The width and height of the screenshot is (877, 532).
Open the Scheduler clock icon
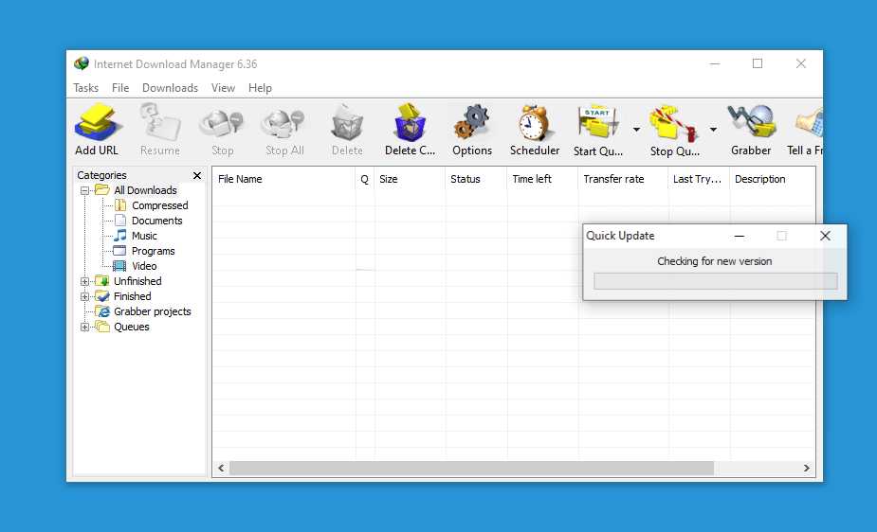535,123
